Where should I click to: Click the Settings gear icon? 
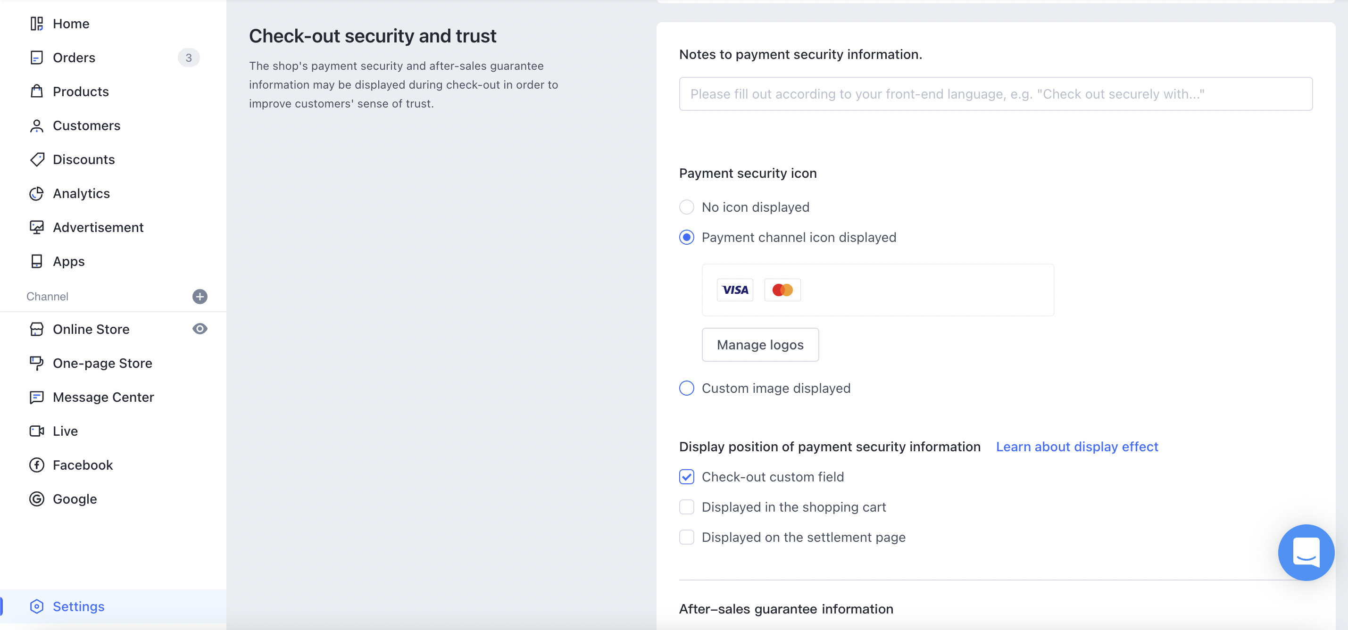(x=37, y=606)
